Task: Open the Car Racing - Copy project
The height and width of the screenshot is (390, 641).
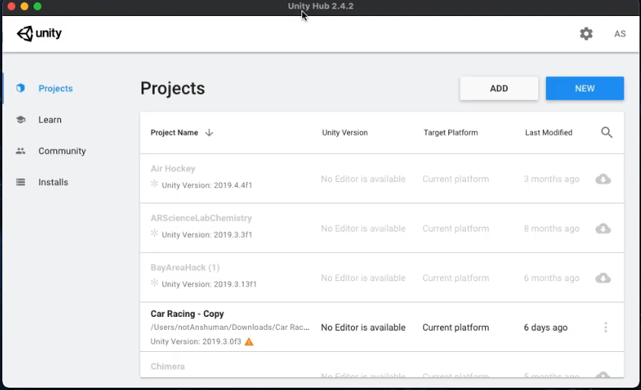Action: coord(187,314)
